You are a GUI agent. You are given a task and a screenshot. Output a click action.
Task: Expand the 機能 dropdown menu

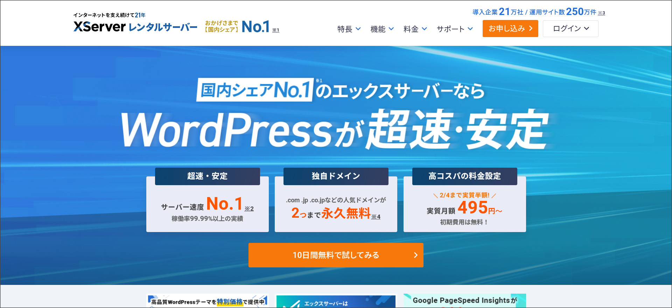tap(382, 29)
